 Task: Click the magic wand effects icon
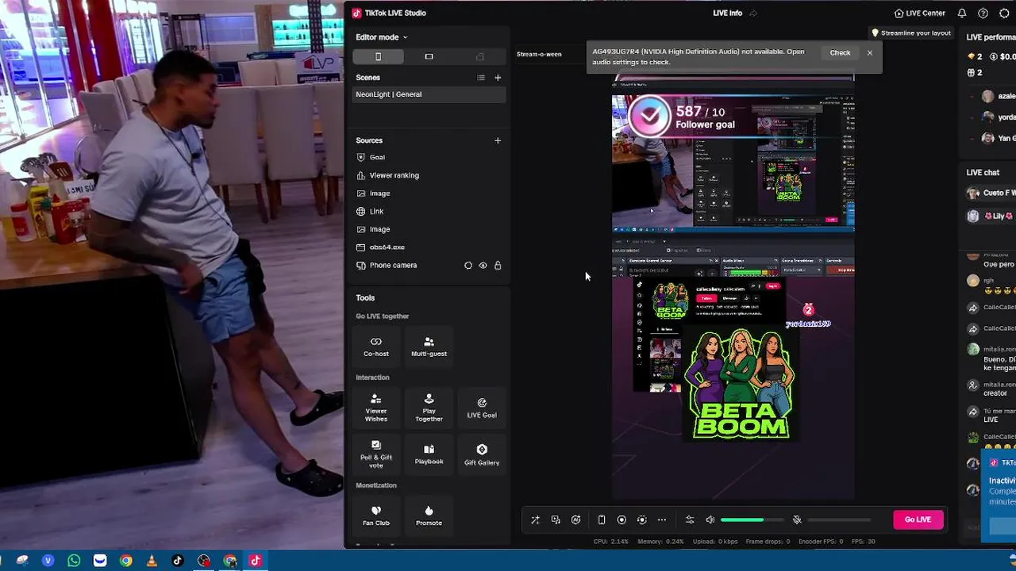535,520
